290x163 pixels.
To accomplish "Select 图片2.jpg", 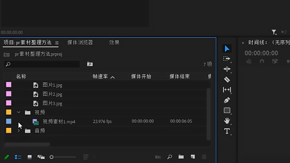I will pos(52,94).
